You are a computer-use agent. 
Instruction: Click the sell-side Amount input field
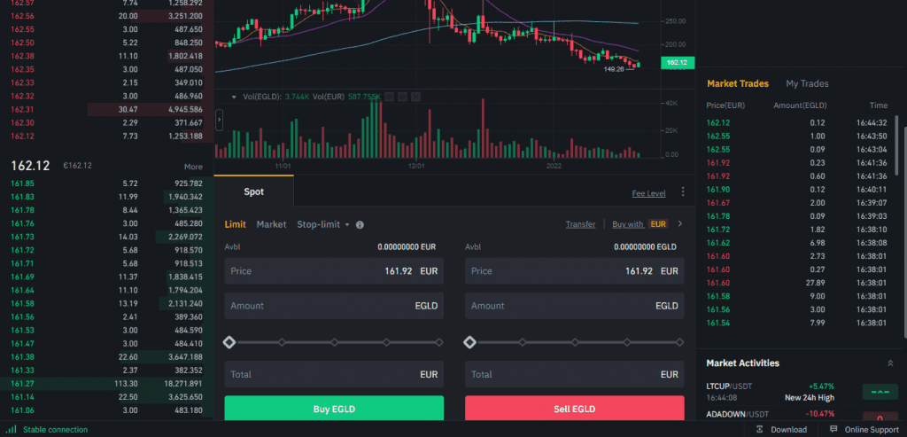click(574, 306)
